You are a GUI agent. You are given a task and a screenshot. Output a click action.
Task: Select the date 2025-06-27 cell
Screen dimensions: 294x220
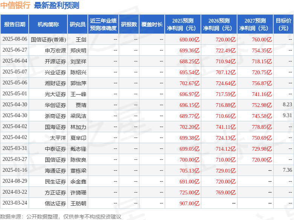click(x=15, y=50)
